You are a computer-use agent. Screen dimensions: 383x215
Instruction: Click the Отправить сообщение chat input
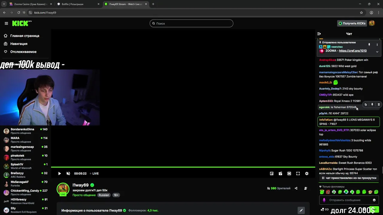349,200
